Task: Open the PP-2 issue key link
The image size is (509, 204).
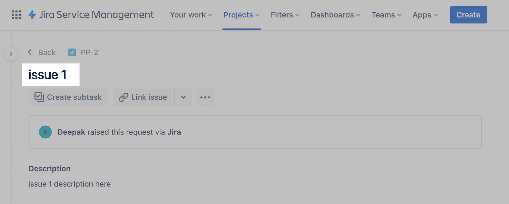Action: coord(89,52)
